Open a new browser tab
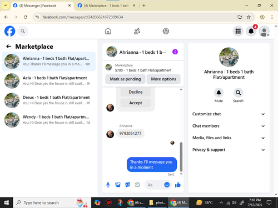278x208 pixels. click(144, 6)
